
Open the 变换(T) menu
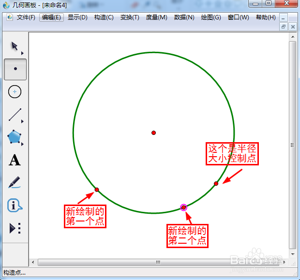click(130, 17)
